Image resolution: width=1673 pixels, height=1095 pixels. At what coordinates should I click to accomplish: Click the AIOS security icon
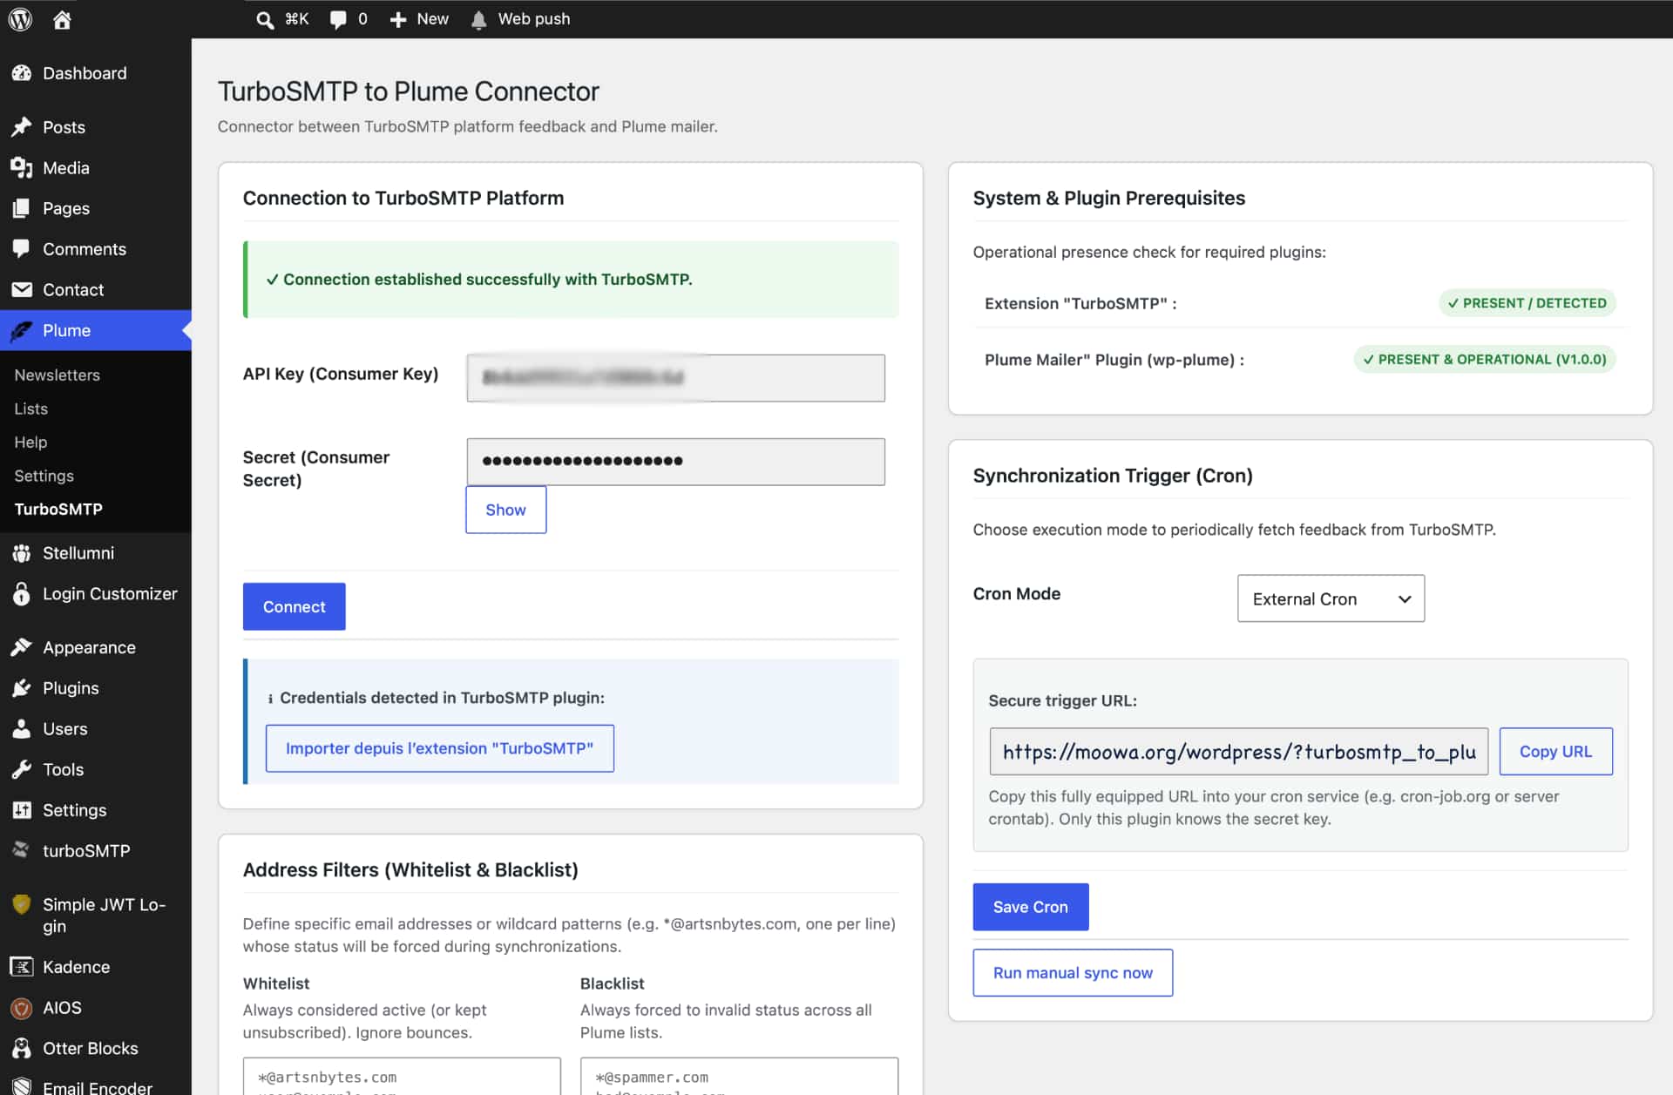click(22, 1008)
